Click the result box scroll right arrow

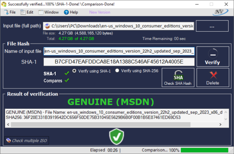click(220, 124)
